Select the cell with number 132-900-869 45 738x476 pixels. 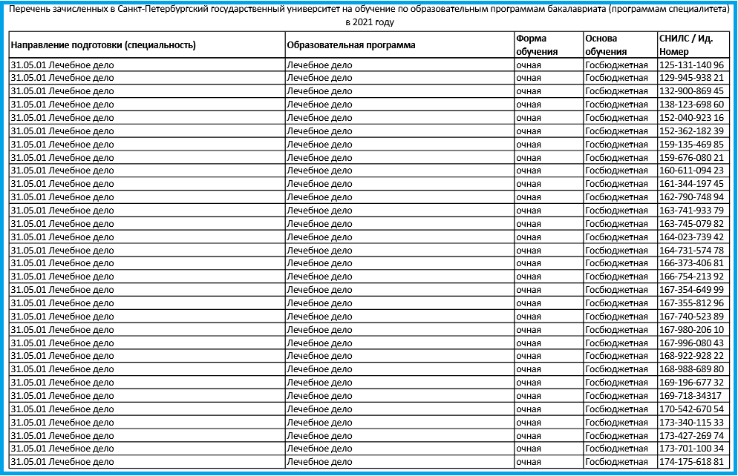pos(693,91)
